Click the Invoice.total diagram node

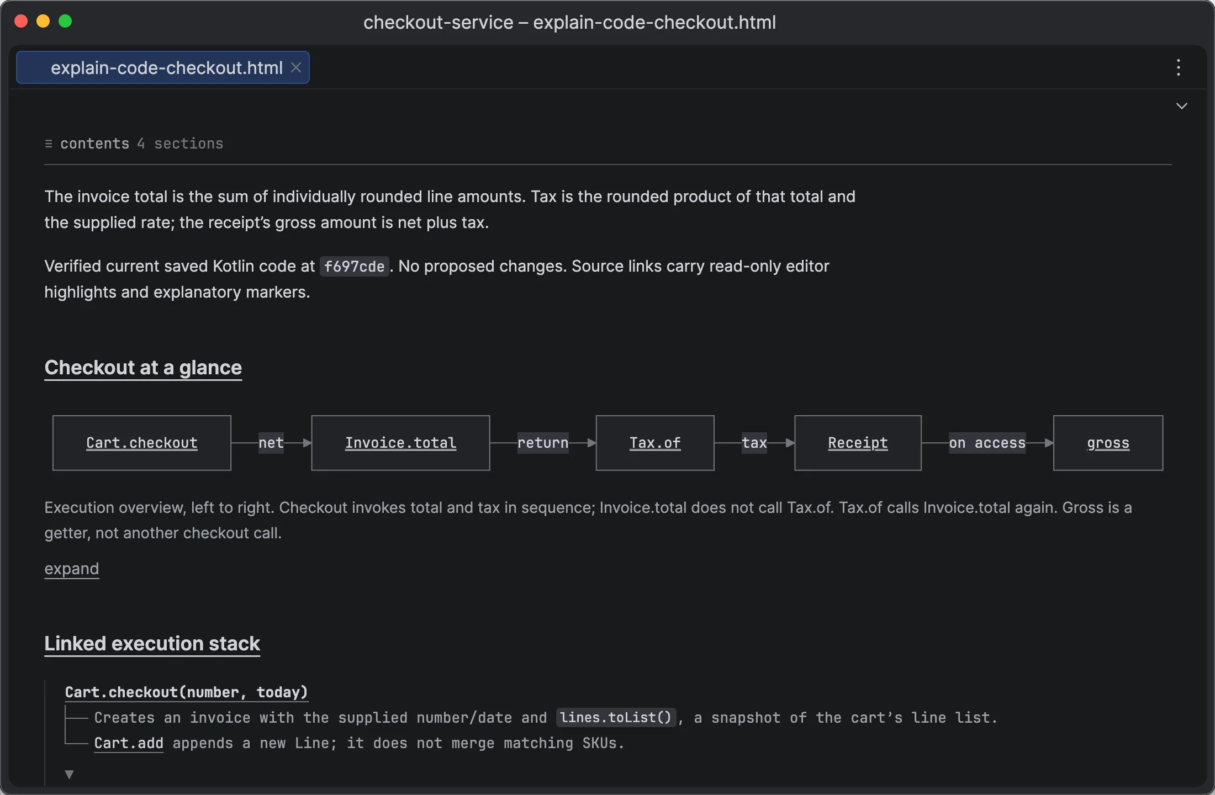tap(400, 443)
